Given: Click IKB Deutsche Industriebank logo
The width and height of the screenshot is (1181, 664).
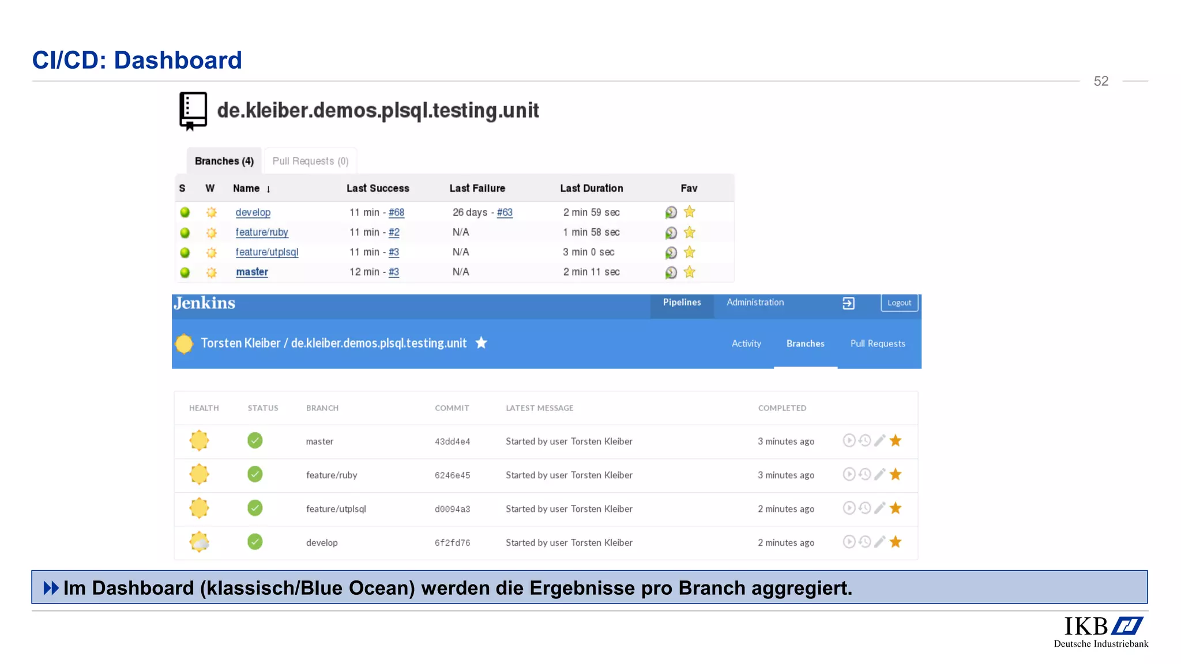Looking at the screenshot, I should [1101, 632].
